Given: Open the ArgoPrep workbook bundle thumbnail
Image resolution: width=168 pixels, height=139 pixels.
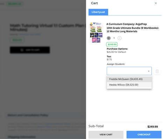Looking at the screenshot, I should point(96,32).
